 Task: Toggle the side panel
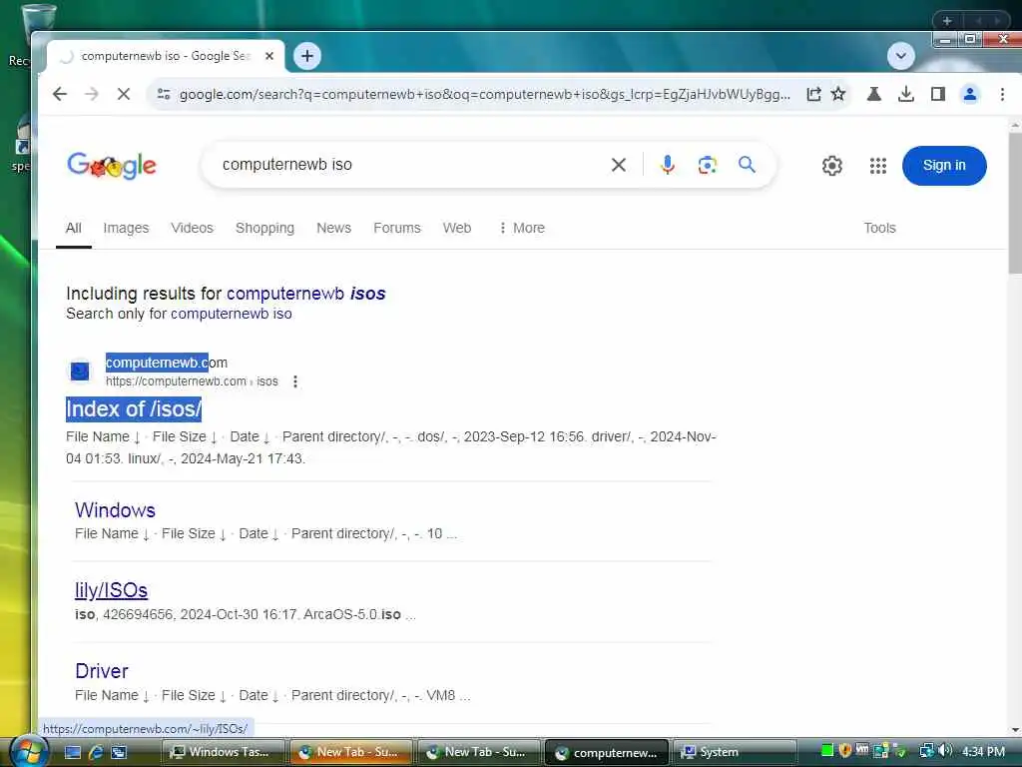(x=938, y=94)
